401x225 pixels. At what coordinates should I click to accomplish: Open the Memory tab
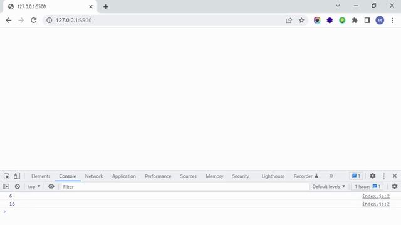214,176
